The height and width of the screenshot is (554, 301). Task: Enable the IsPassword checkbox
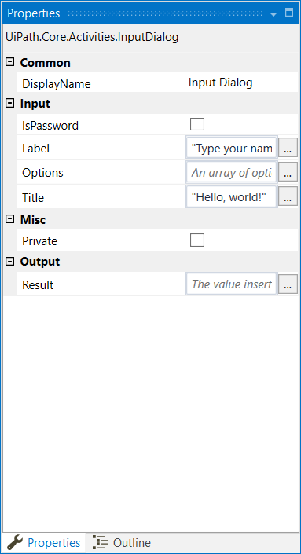pos(197,124)
